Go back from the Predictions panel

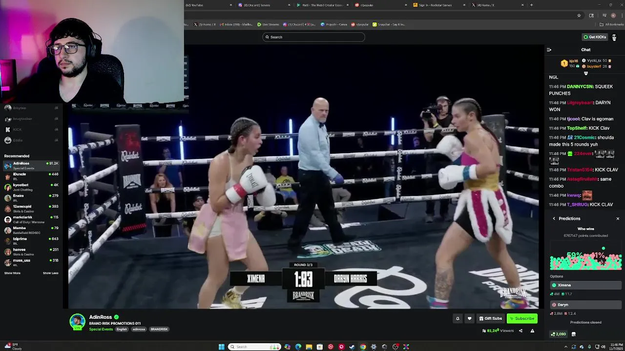coord(554,218)
